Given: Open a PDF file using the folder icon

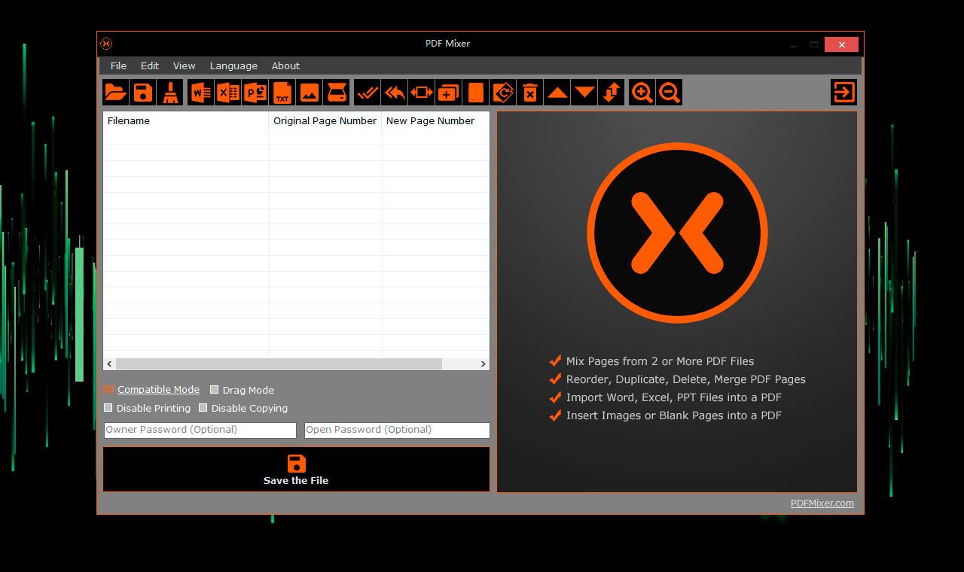Looking at the screenshot, I should coord(115,92).
